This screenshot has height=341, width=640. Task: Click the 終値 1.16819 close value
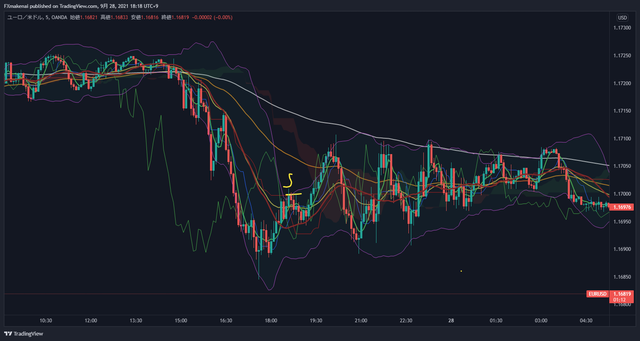pos(175,17)
